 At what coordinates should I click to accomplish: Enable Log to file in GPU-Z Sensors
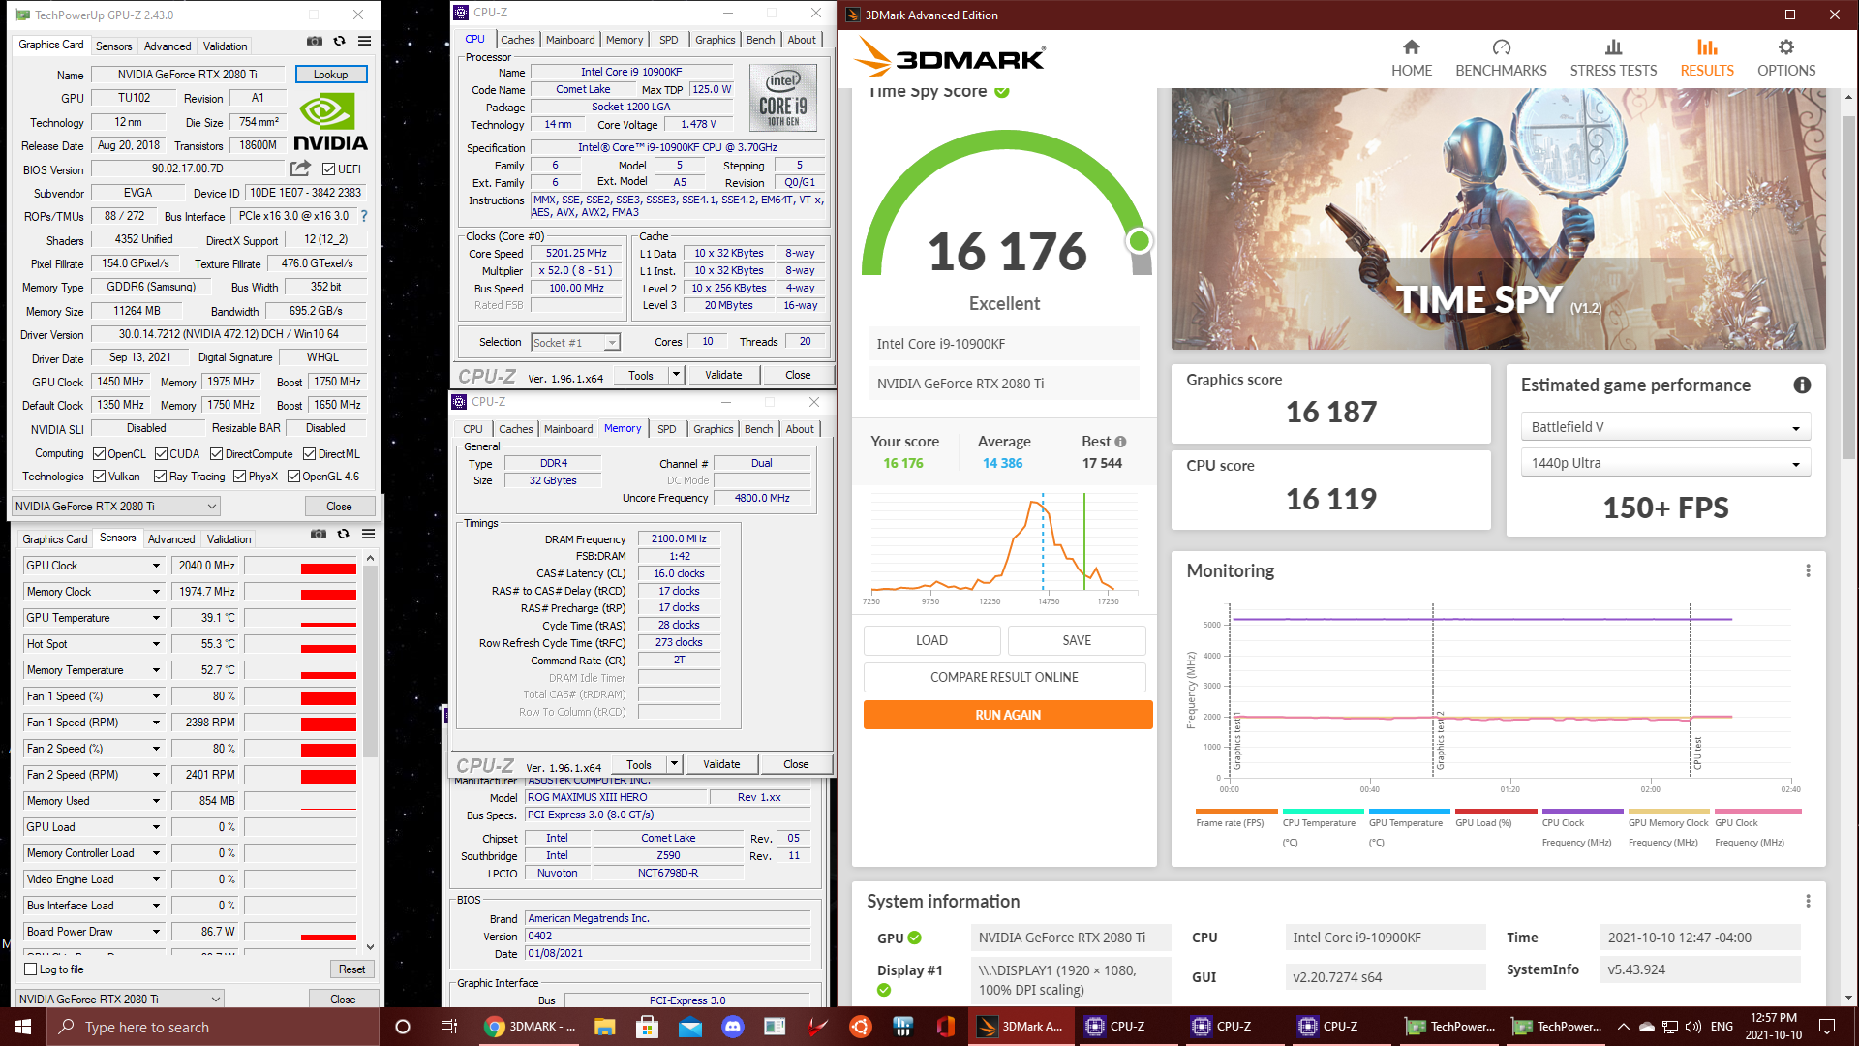(31, 969)
